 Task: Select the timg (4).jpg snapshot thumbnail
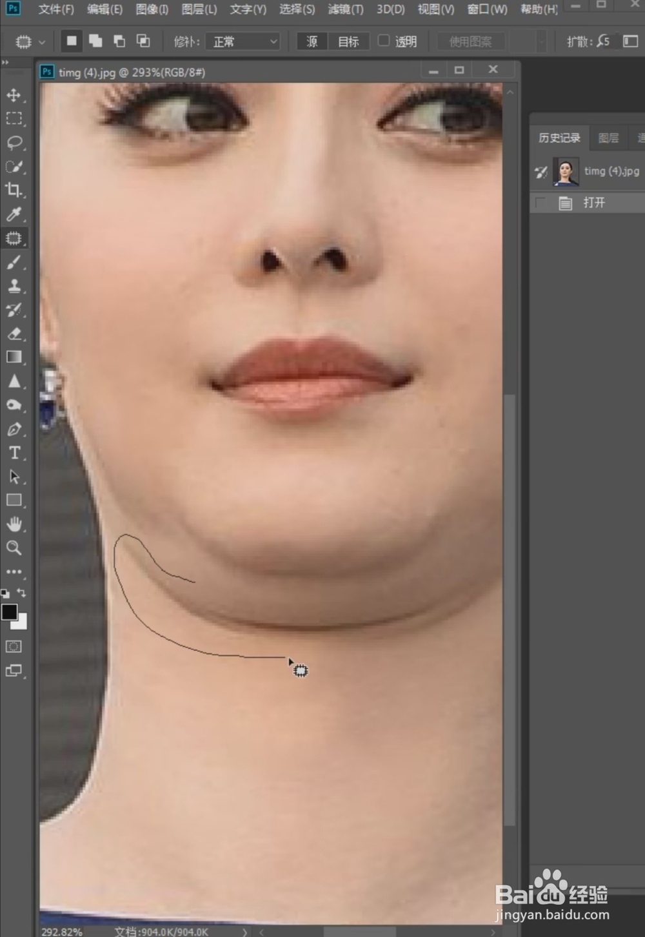566,172
